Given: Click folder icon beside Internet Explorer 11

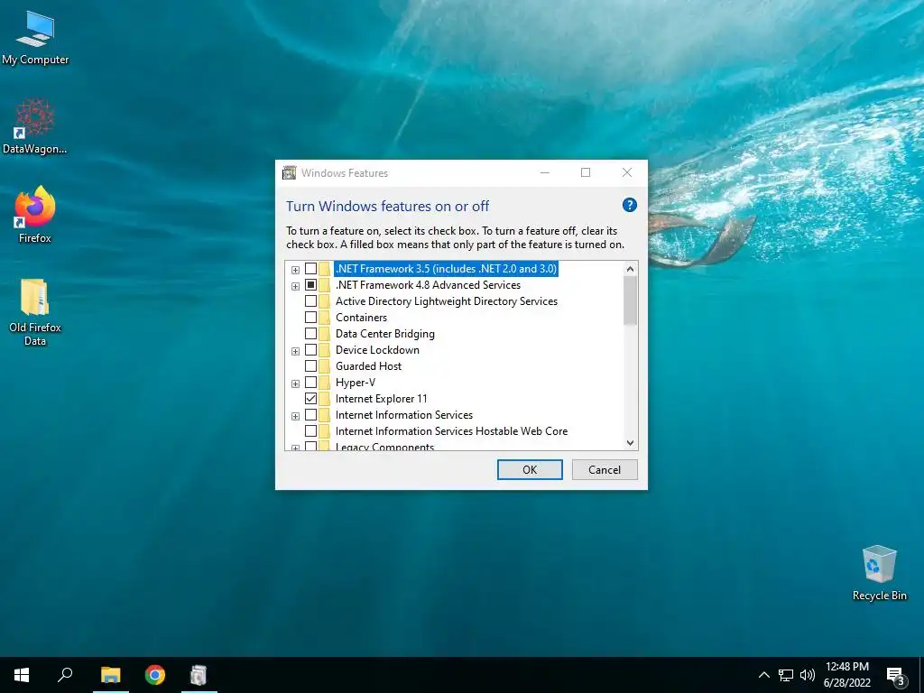Looking at the screenshot, I should coord(325,398).
